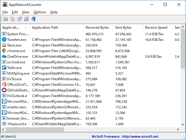Select the Tweeten.exe icon

[4, 40]
